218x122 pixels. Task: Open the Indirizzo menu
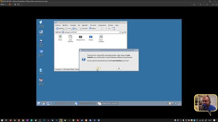(x=58, y=25)
